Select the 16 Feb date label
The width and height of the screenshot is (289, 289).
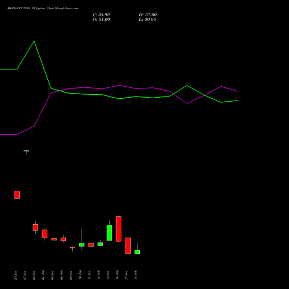[x=117, y=275]
